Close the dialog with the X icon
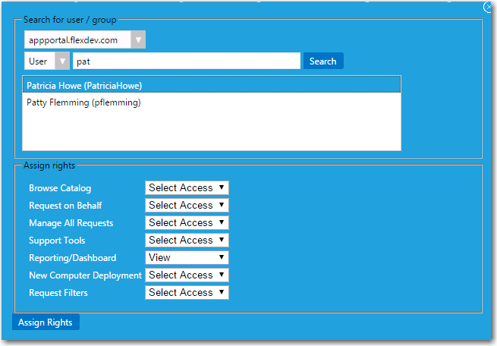 [489, 7]
